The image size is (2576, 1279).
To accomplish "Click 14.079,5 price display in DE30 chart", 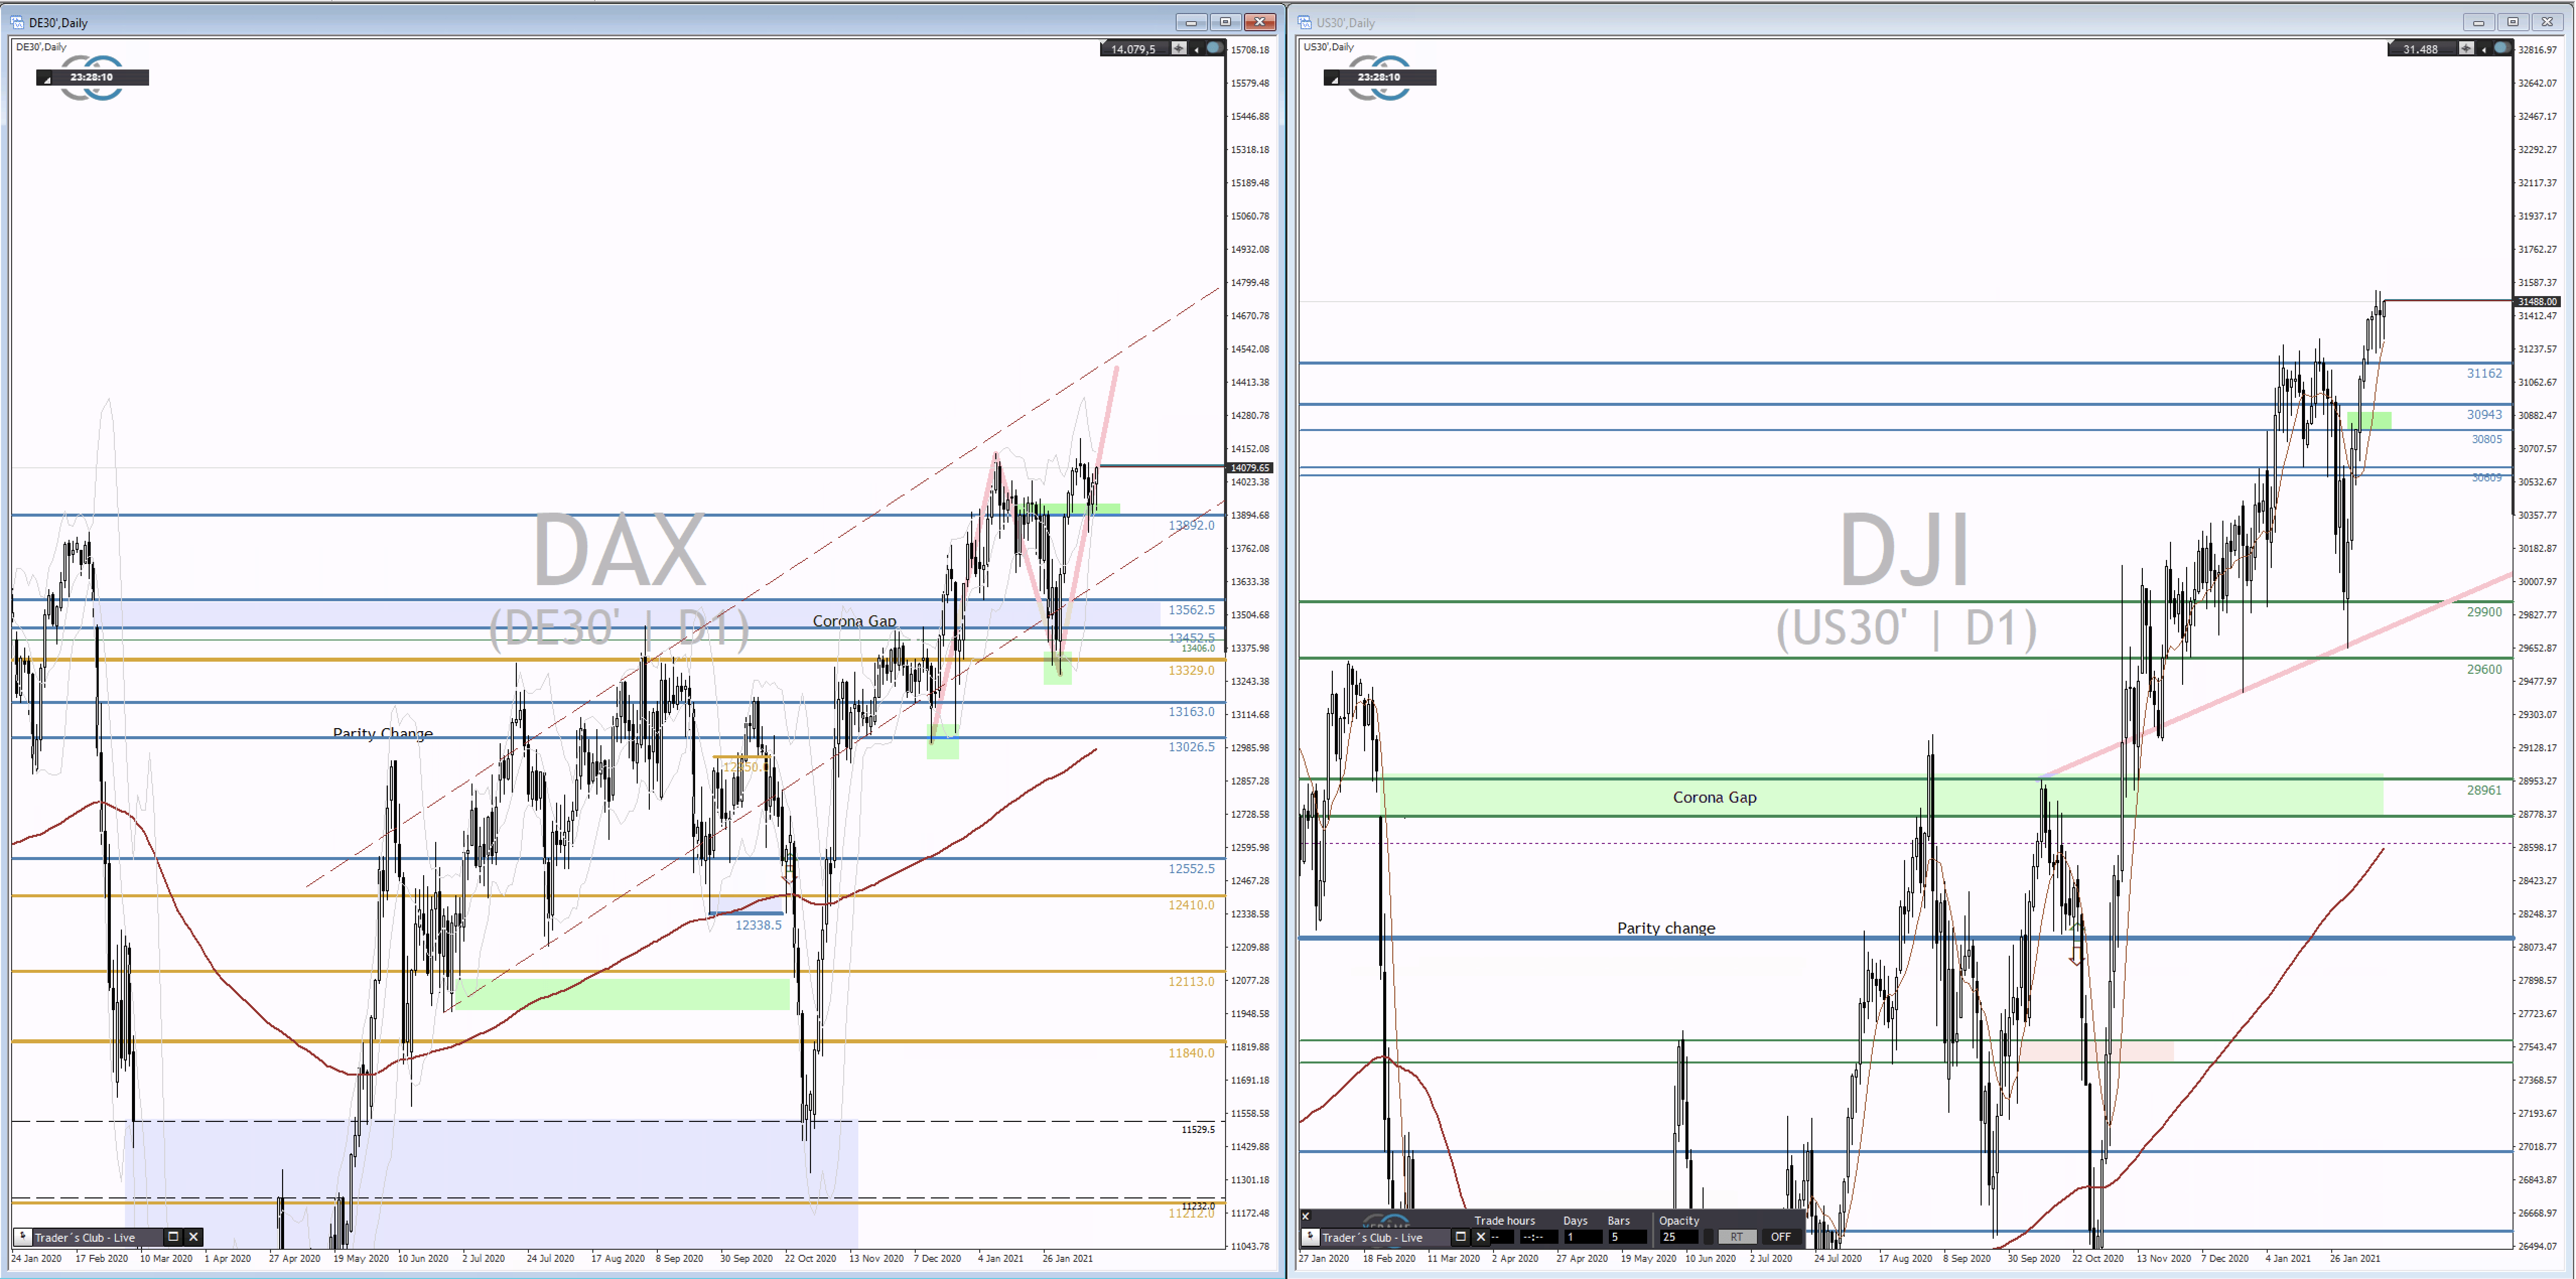I will click(1134, 49).
